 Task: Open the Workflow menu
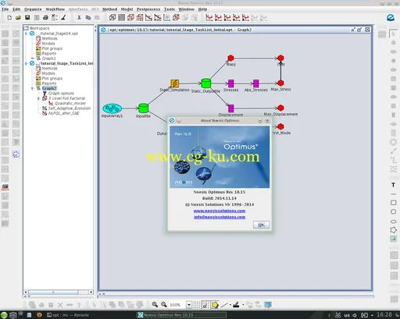point(55,9)
